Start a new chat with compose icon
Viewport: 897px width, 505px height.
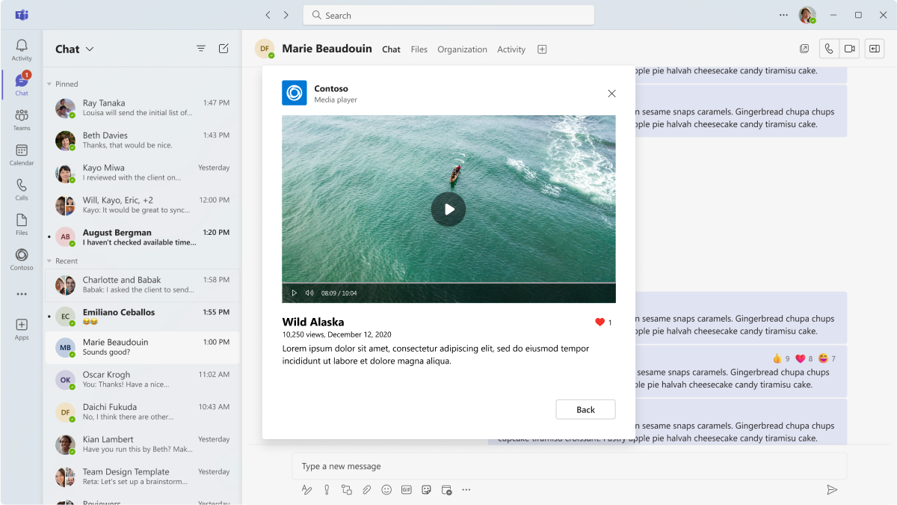pos(224,49)
